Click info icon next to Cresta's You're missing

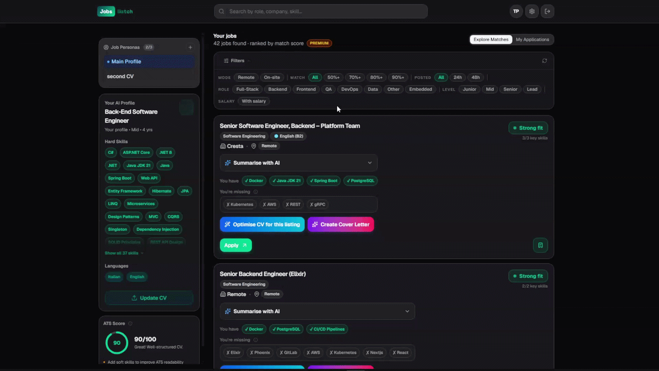tap(256, 192)
